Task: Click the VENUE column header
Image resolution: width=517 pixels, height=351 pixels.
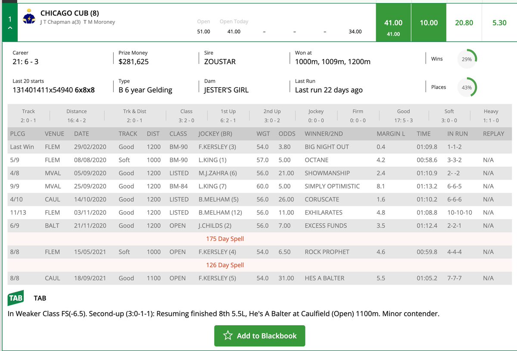Action: (x=54, y=134)
